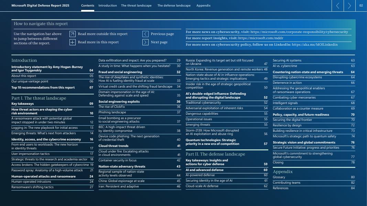Open 'References' appendix entry
Image resolution: width=367 pixels, height=206 pixels.
(x=314, y=188)
